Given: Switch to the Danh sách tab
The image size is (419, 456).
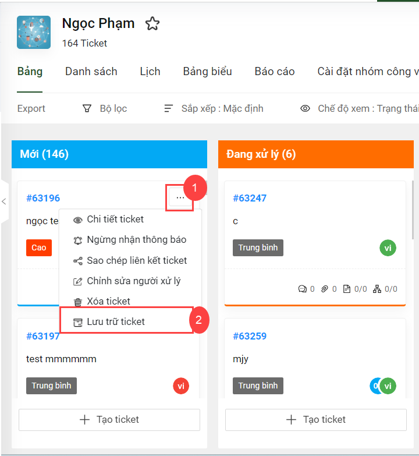Looking at the screenshot, I should click(91, 72).
